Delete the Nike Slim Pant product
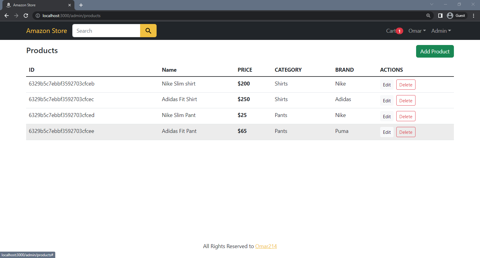 tap(406, 116)
